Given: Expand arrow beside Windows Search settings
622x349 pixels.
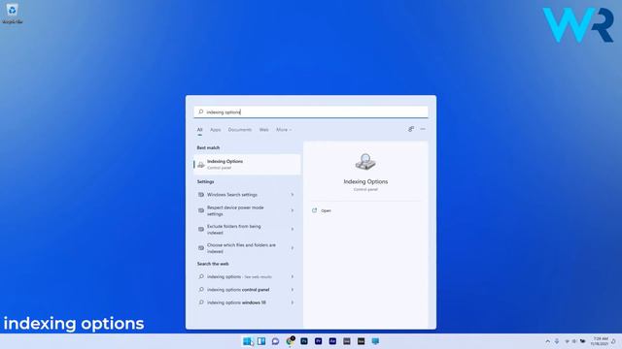Looking at the screenshot, I should point(293,195).
